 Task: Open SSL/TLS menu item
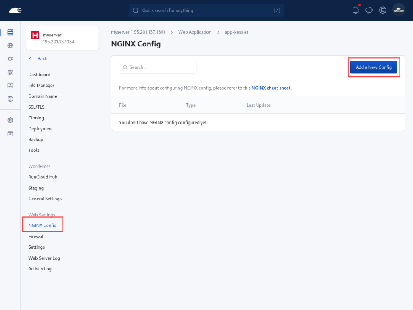tap(36, 107)
